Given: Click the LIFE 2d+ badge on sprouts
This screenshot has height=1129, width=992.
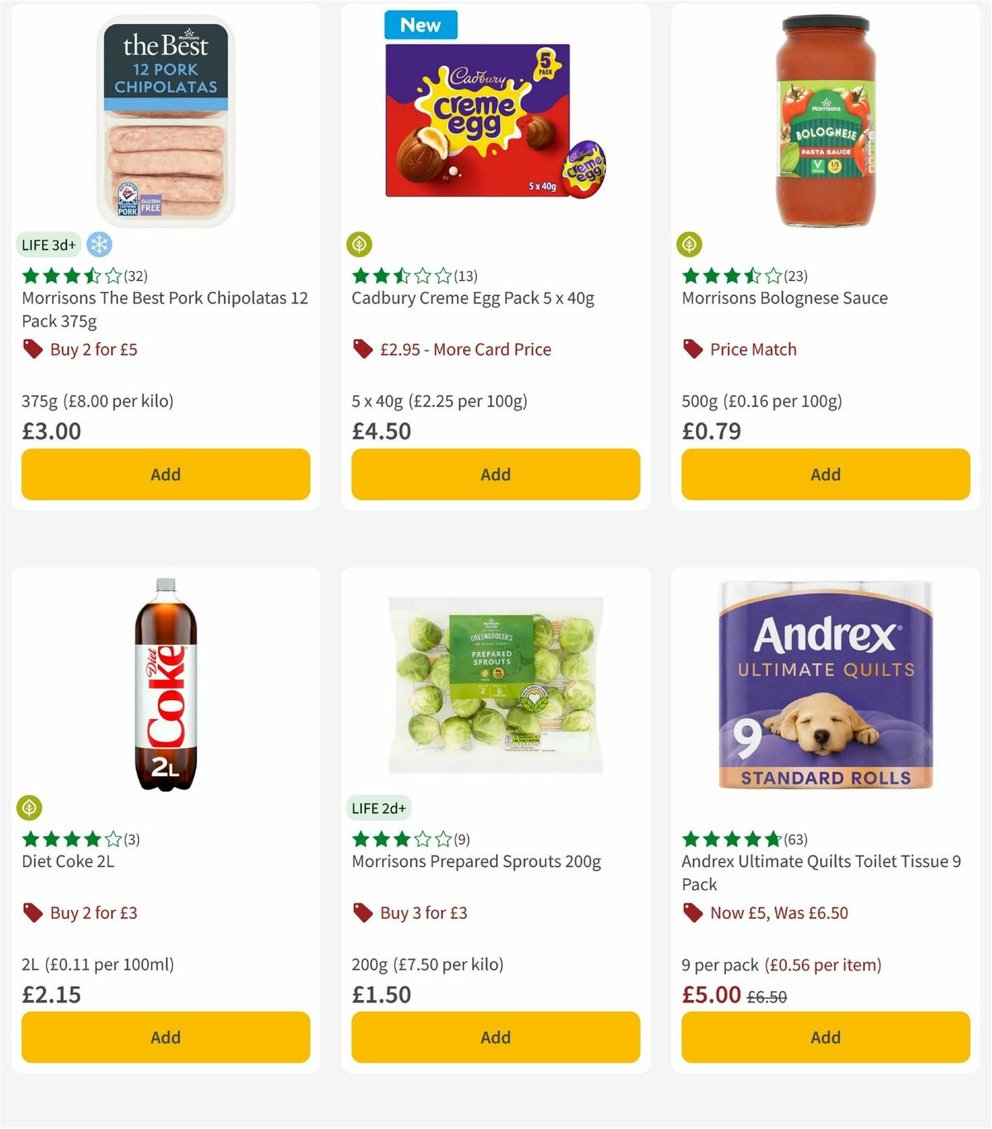Looking at the screenshot, I should [379, 807].
